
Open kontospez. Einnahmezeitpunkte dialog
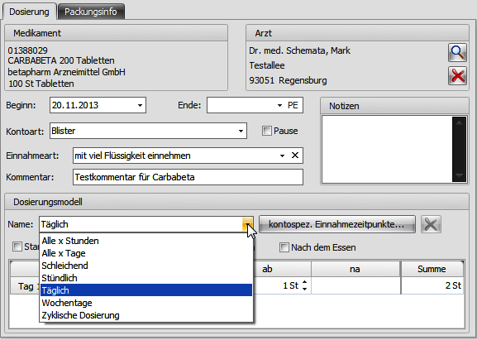(336, 225)
